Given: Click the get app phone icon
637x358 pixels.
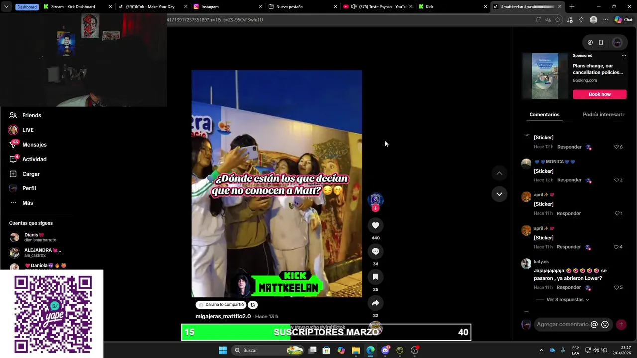Looking at the screenshot, I should pos(601,42).
